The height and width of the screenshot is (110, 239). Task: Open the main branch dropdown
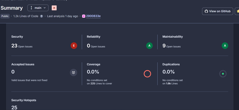(38, 8)
